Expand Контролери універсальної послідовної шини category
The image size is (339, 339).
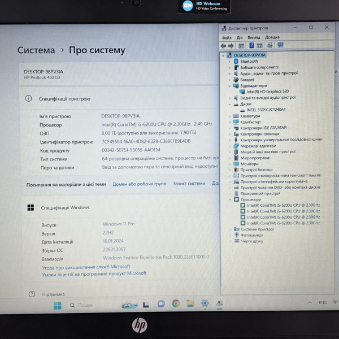click(229, 140)
